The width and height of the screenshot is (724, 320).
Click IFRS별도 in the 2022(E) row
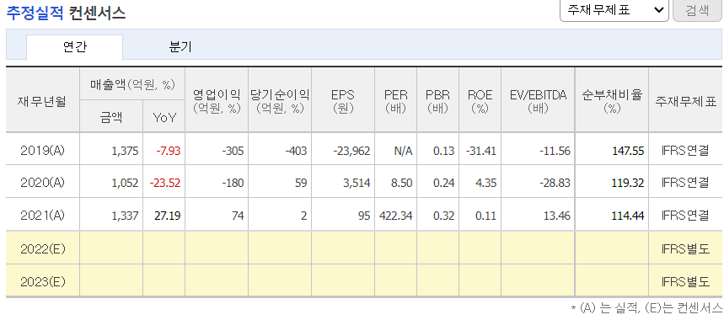click(685, 249)
